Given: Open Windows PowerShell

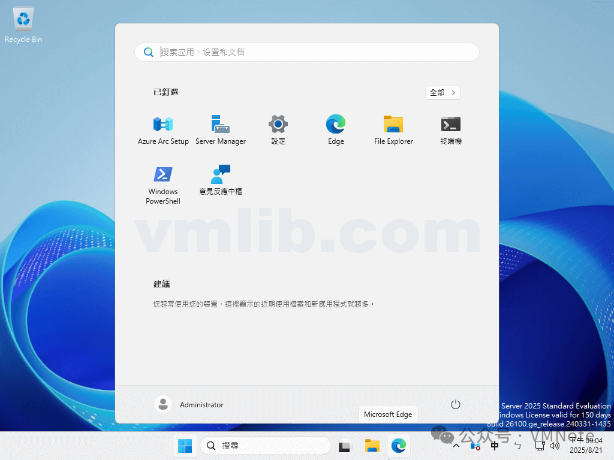Looking at the screenshot, I should [162, 178].
